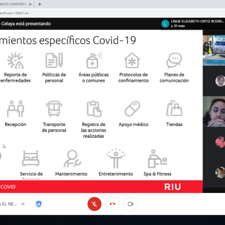Click the 'Protocolos de confinamiento' label
Image resolution: width=225 pixels, height=225 pixels.
[x=133, y=78]
